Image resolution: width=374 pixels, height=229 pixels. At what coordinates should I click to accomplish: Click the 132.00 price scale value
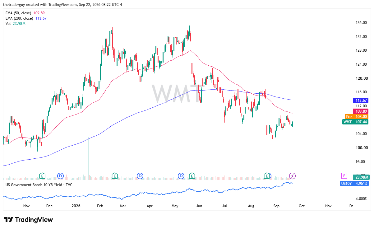click(362, 37)
